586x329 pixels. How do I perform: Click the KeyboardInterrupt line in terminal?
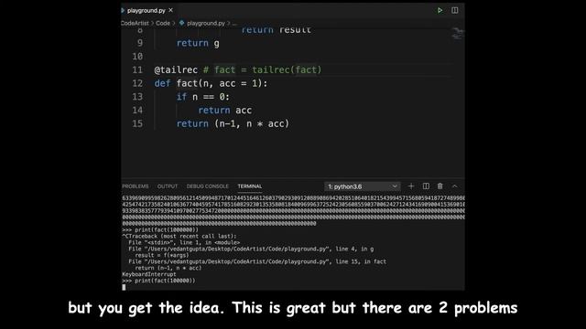148,274
